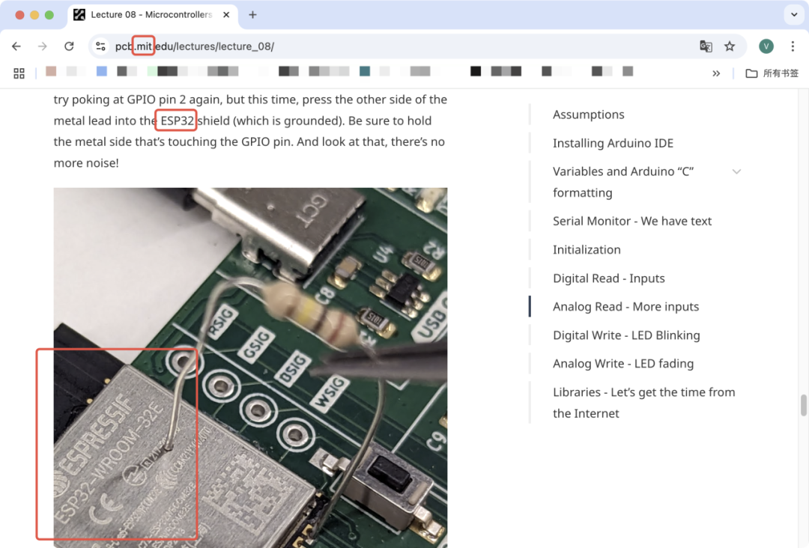Screen dimensions: 809x548
Task: Jump to the Assumptions section
Action: [x=588, y=115]
